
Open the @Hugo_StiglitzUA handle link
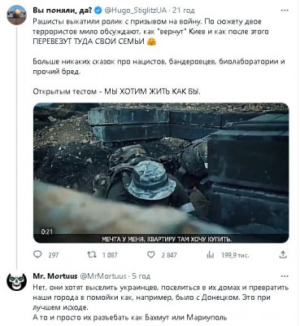[135, 11]
